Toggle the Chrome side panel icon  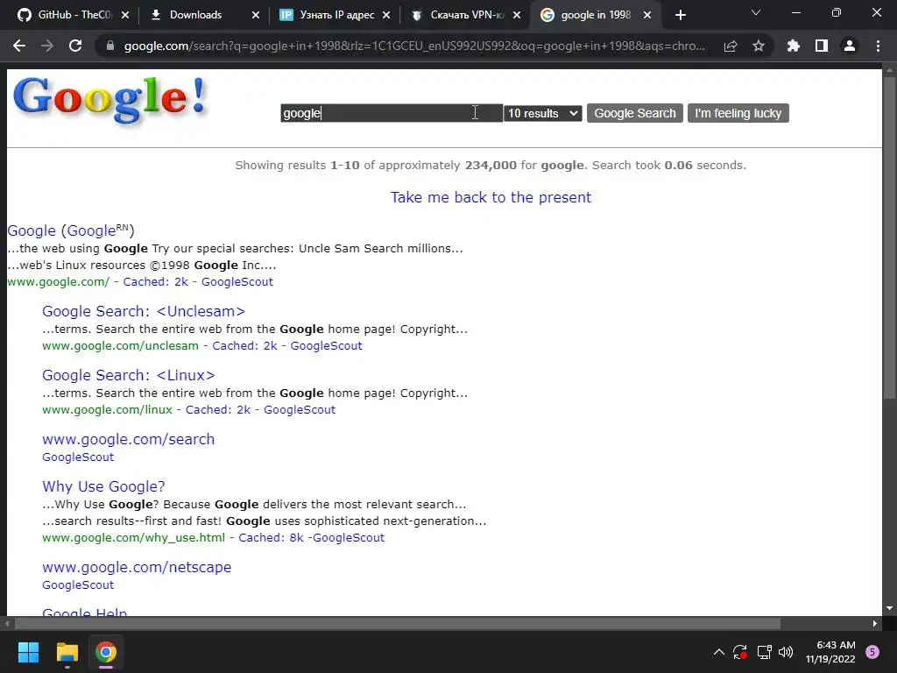pos(822,46)
